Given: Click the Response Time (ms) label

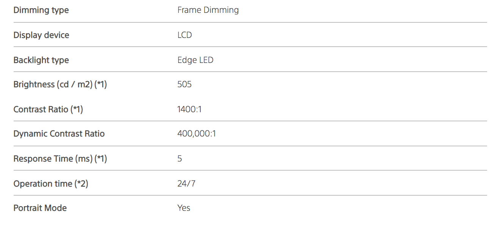Looking at the screenshot, I should click(x=53, y=159).
